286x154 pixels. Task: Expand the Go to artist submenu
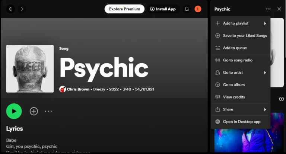241,73
